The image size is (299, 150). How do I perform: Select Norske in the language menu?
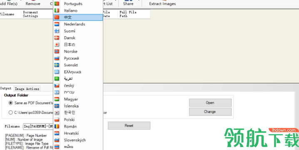coord(78,52)
